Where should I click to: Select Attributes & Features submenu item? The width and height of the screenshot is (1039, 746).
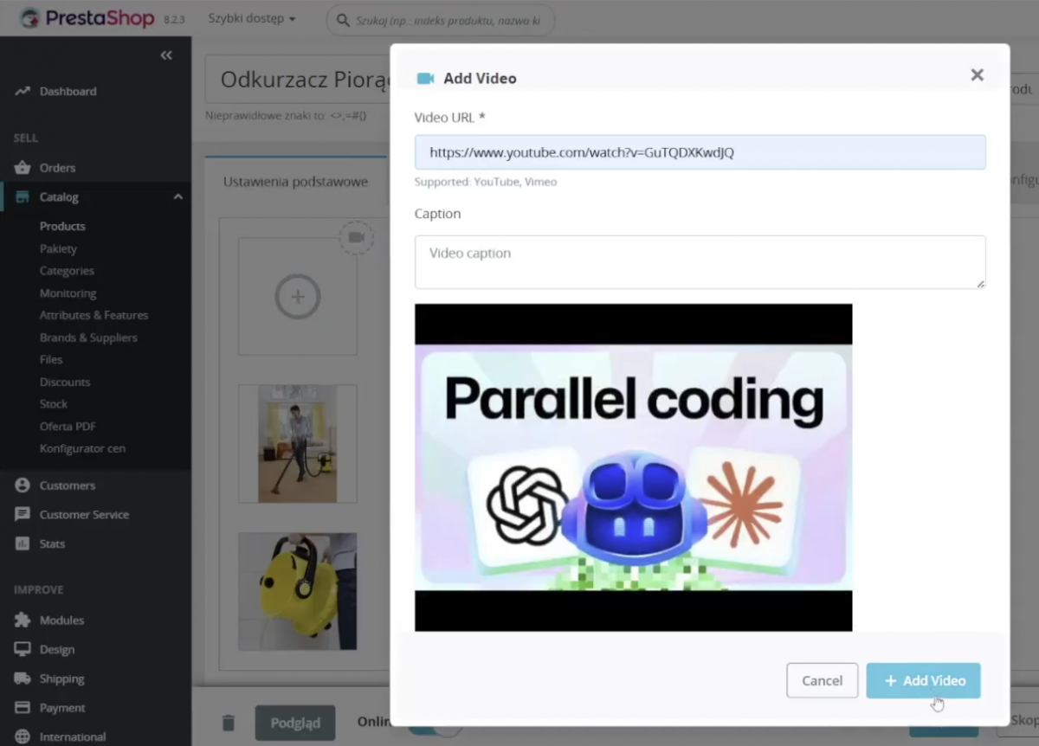(94, 315)
